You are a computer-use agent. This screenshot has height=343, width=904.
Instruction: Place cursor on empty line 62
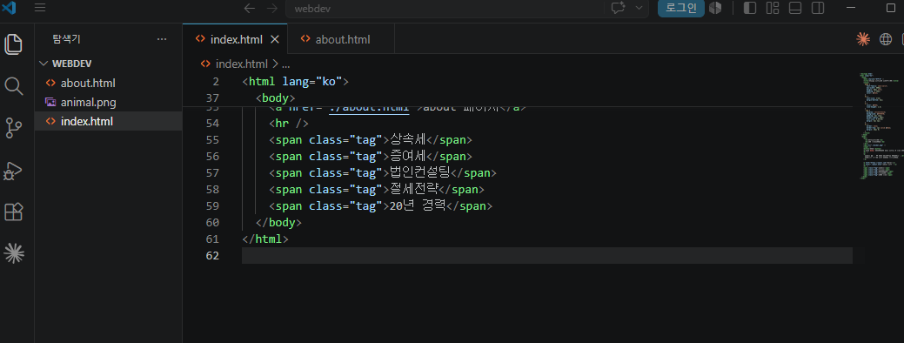(546, 255)
